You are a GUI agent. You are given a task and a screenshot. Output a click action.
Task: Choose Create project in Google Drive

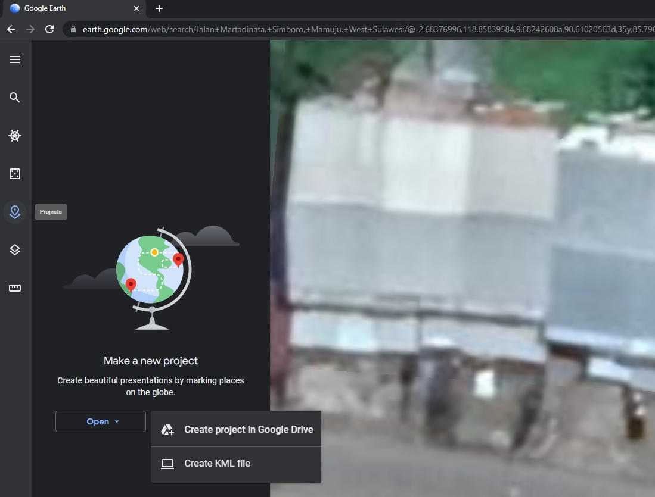click(236, 429)
